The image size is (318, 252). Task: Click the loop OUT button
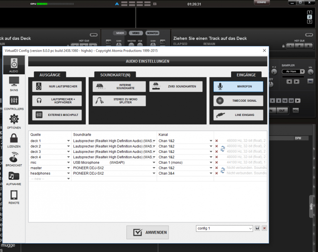(x=282, y=111)
